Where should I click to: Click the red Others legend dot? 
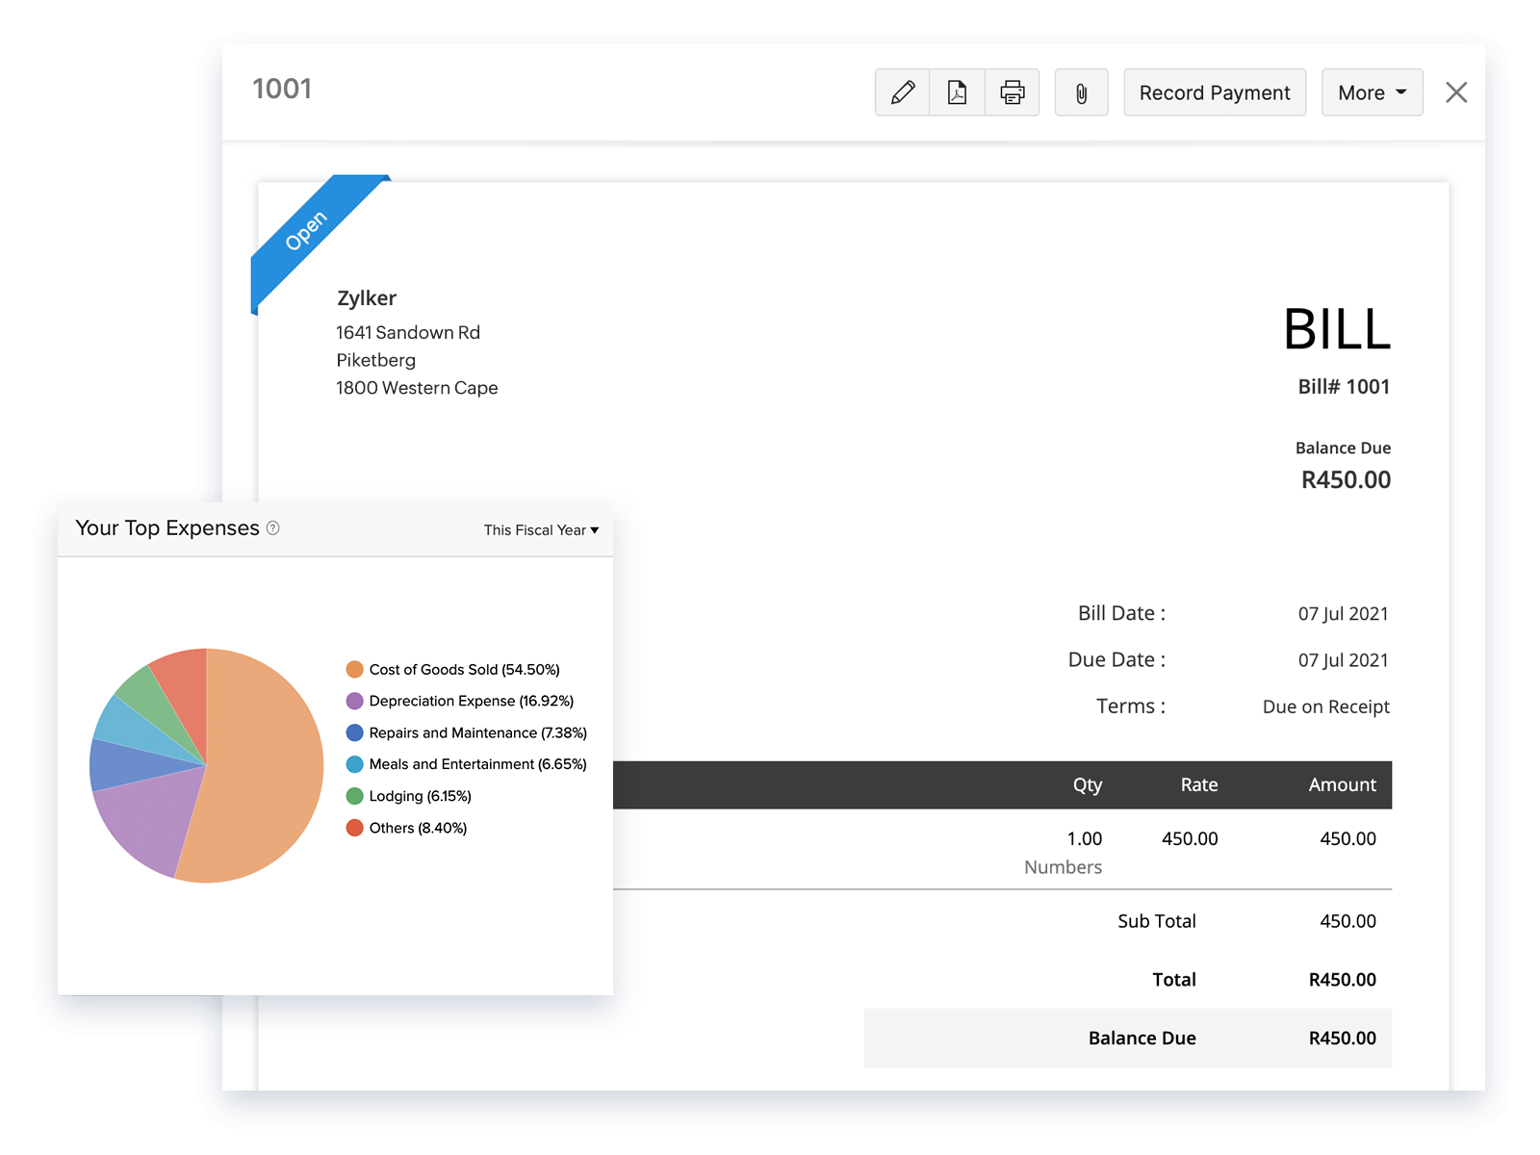click(x=353, y=828)
